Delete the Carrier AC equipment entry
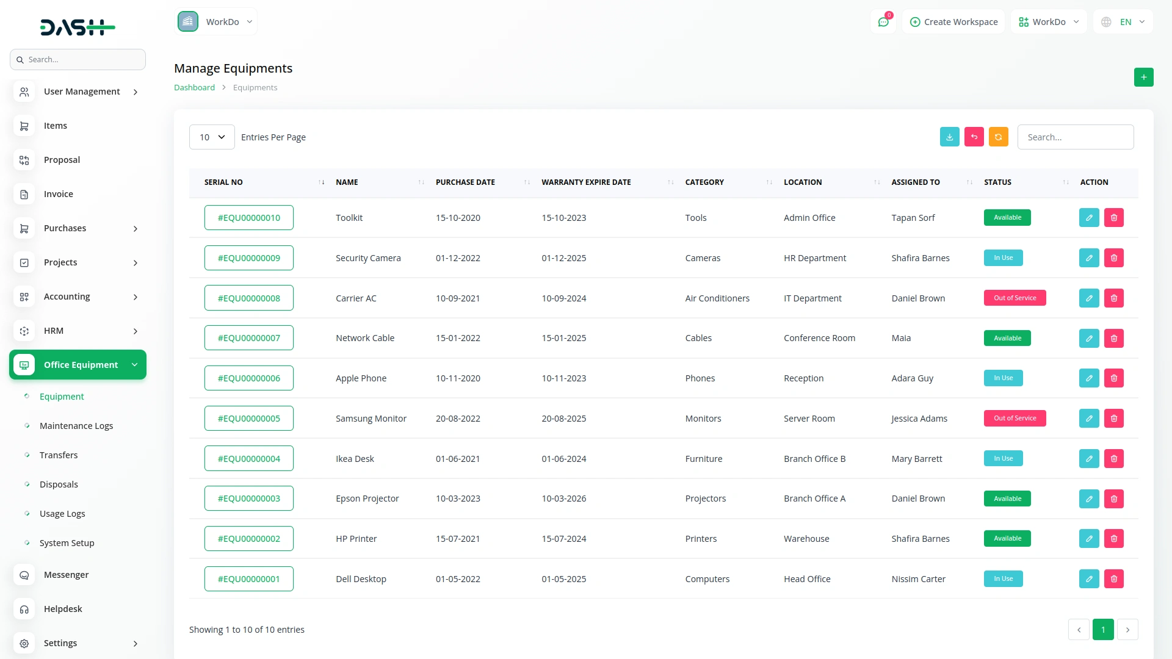The image size is (1172, 659). 1113,298
